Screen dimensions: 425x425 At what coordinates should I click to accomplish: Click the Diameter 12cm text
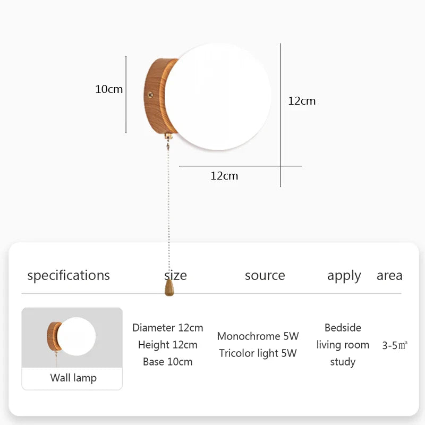(168, 328)
